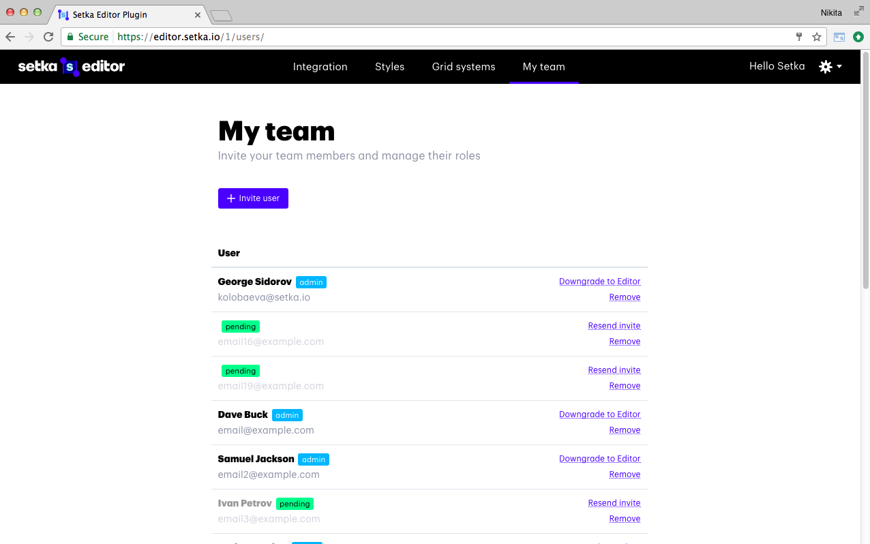Viewport: 870px width, 544px height.
Task: Click the admin badge next to Dave Buck
Action: pyautogui.click(x=287, y=415)
